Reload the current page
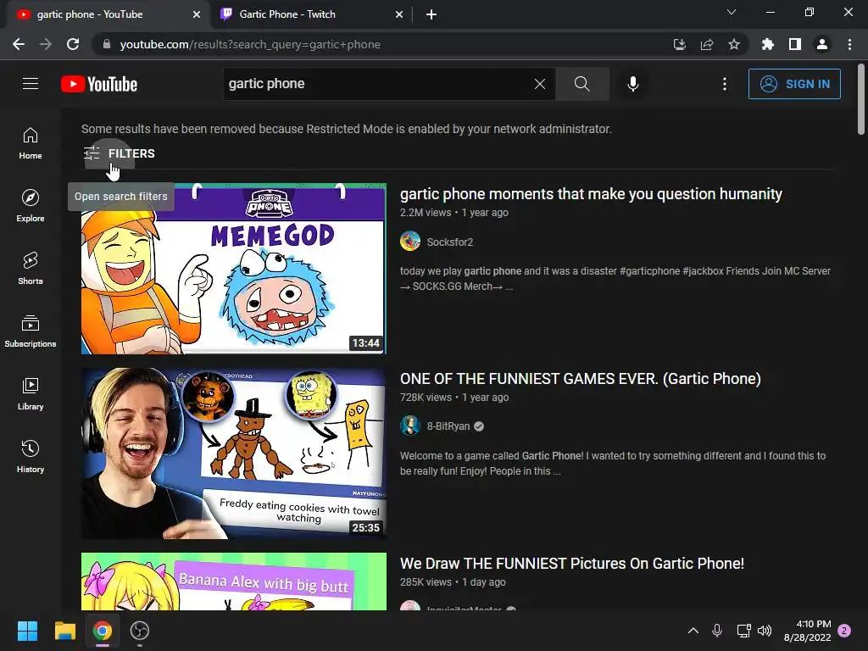Screen dimensions: 868x651 pos(73,44)
